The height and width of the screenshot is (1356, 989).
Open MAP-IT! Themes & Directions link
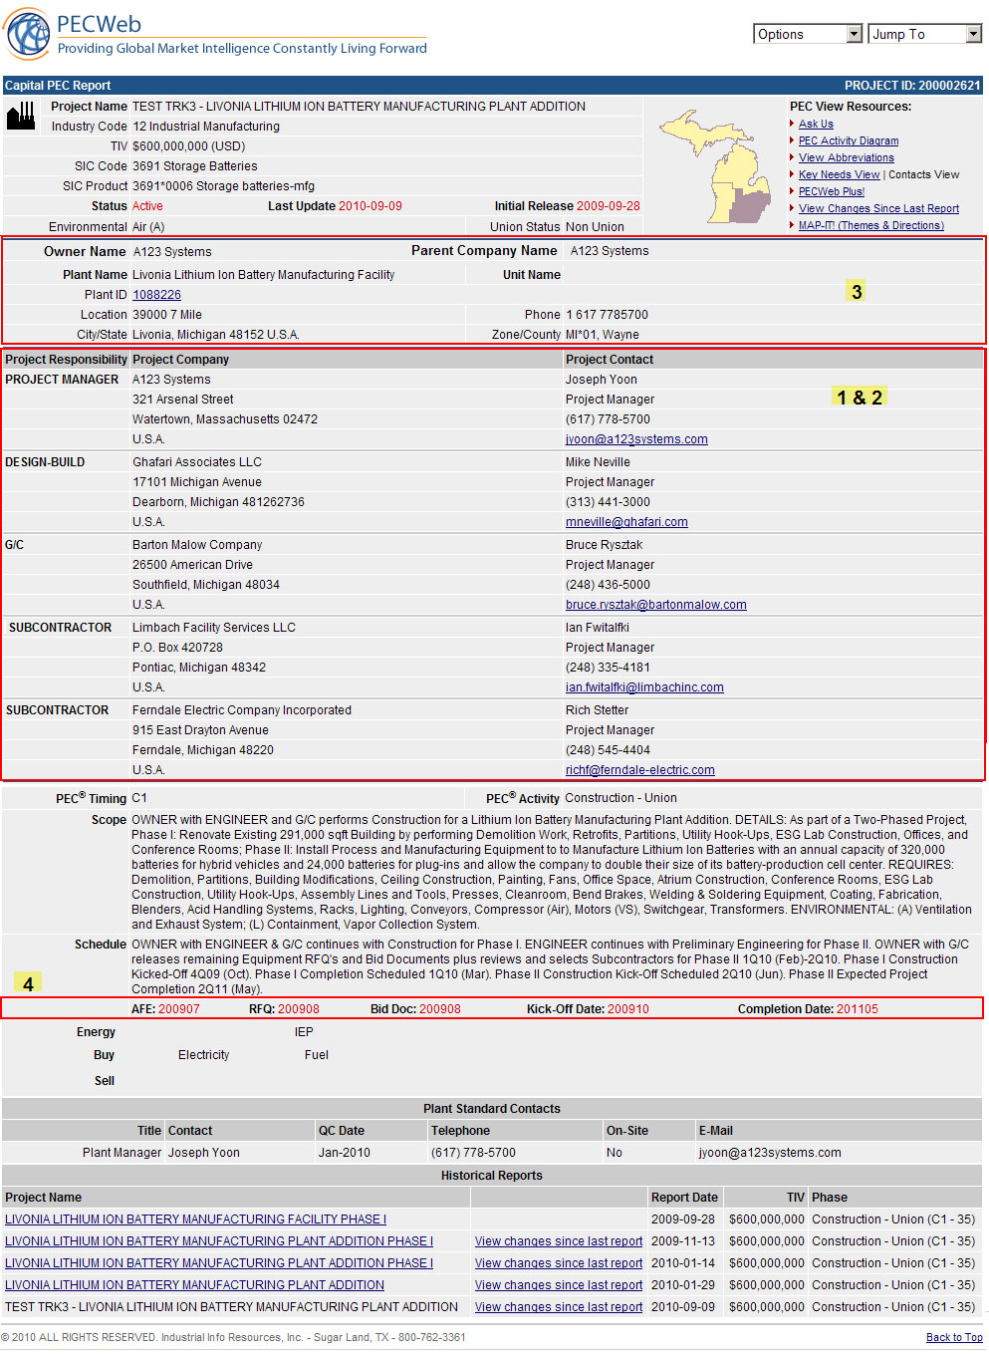[870, 225]
